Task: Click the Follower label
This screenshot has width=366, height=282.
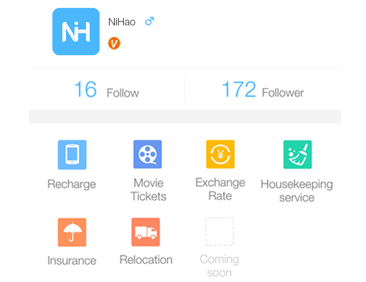Action: point(283,92)
